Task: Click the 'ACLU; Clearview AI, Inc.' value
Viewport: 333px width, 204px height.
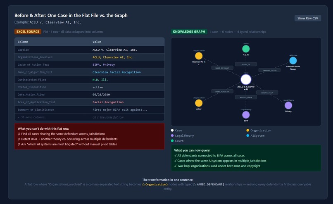Action: (113, 57)
